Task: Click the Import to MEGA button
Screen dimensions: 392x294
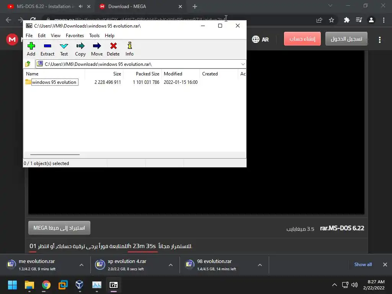Action: tap(59, 228)
